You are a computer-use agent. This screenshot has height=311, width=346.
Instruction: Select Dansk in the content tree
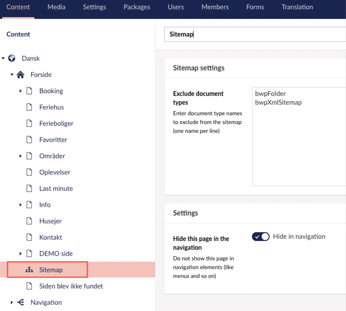[31, 58]
